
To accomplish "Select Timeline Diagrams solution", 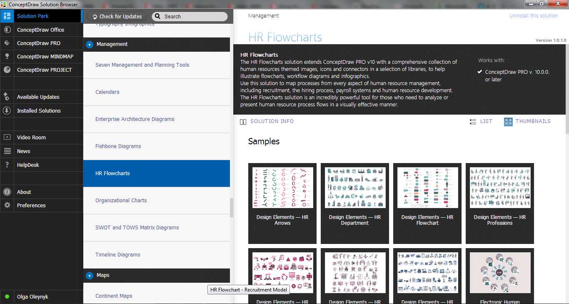I will 157,255.
